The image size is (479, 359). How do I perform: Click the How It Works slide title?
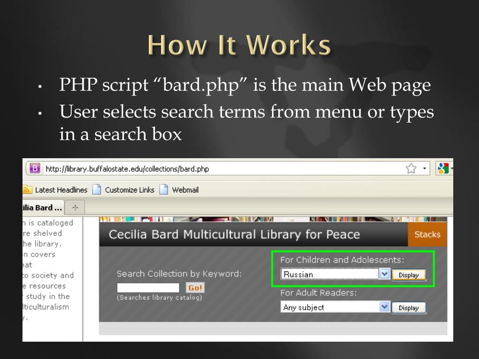click(x=239, y=44)
